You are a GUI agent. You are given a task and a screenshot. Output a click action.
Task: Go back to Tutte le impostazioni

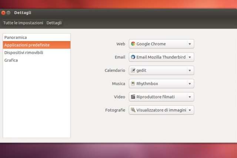tap(23, 23)
